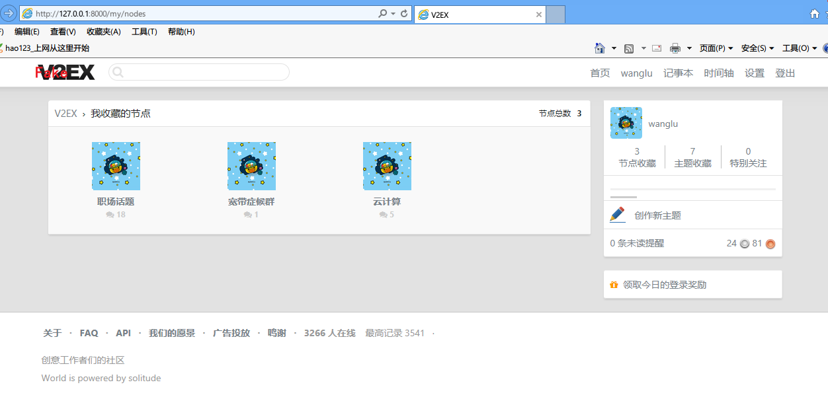Open the 页面(P) dropdown menu
Screen dimensions: 828x401
pyautogui.click(x=716, y=48)
